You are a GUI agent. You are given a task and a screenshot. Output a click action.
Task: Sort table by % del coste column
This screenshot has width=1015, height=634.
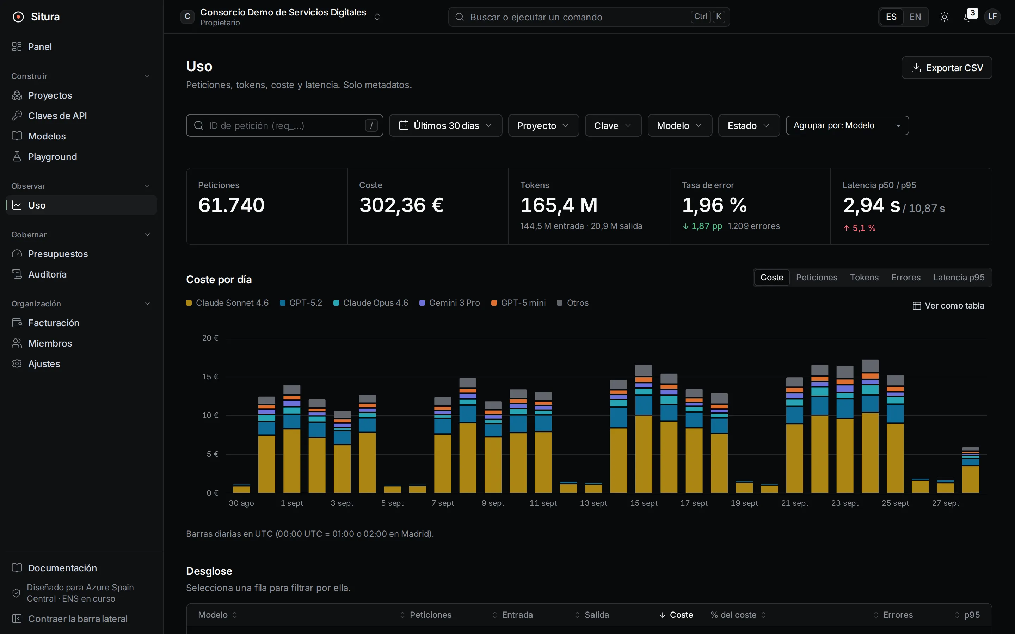(x=738, y=615)
